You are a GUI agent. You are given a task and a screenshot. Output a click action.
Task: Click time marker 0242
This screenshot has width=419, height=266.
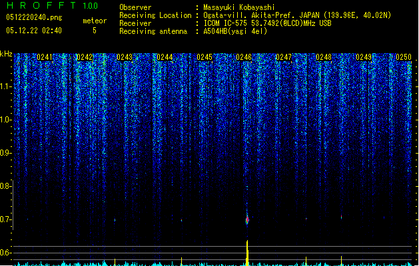pyautogui.click(x=85, y=57)
